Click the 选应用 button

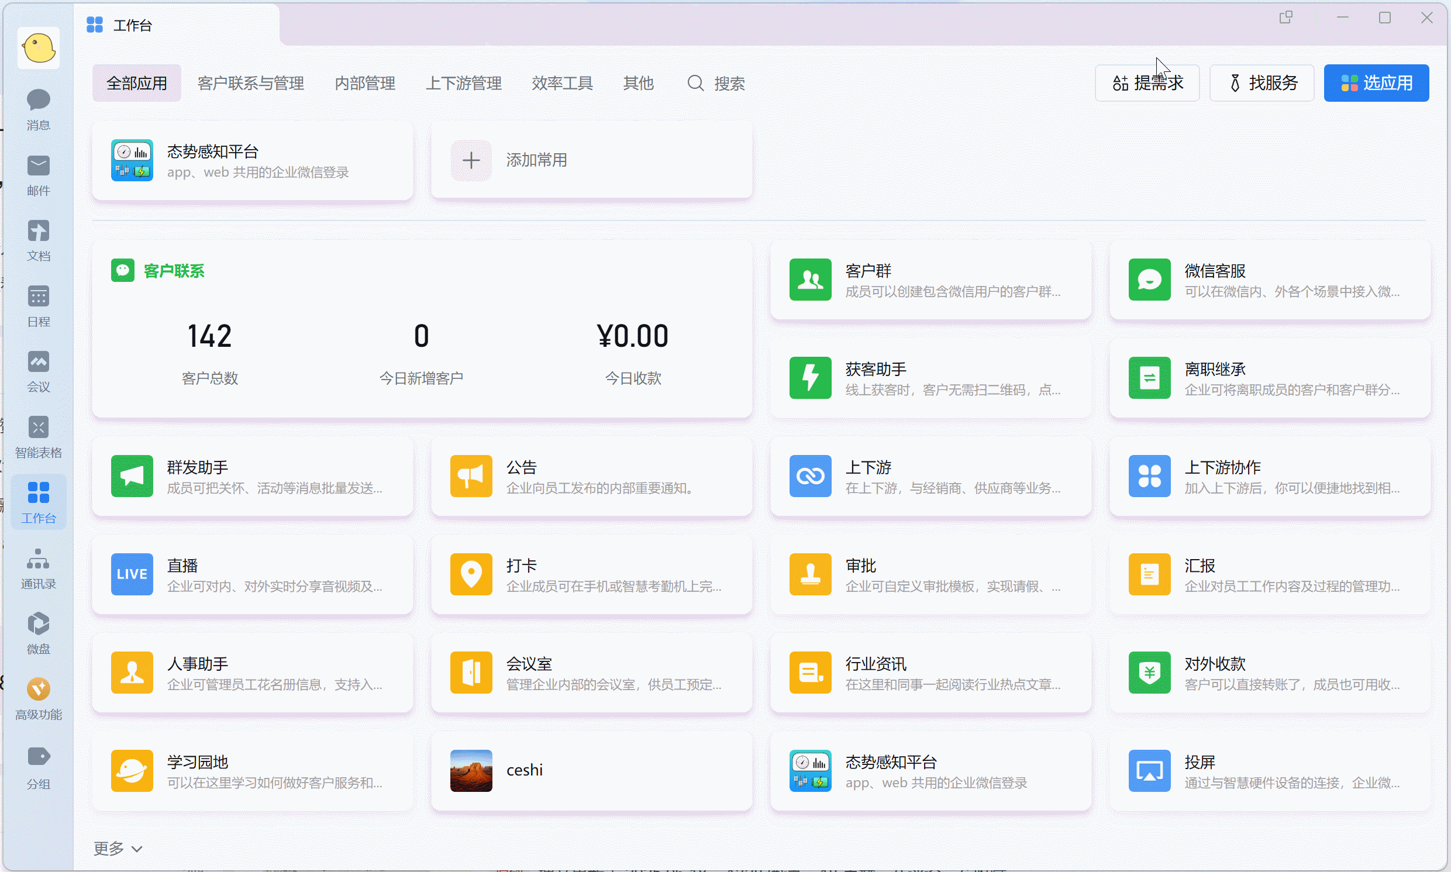(1376, 83)
